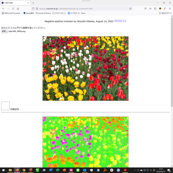Open the volume control tray icon
The image size is (173, 173).
click(151, 170)
